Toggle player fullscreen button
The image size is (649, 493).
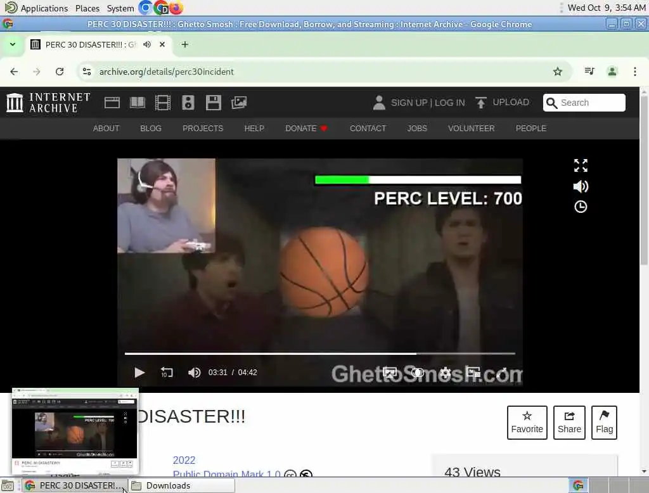[x=501, y=373]
